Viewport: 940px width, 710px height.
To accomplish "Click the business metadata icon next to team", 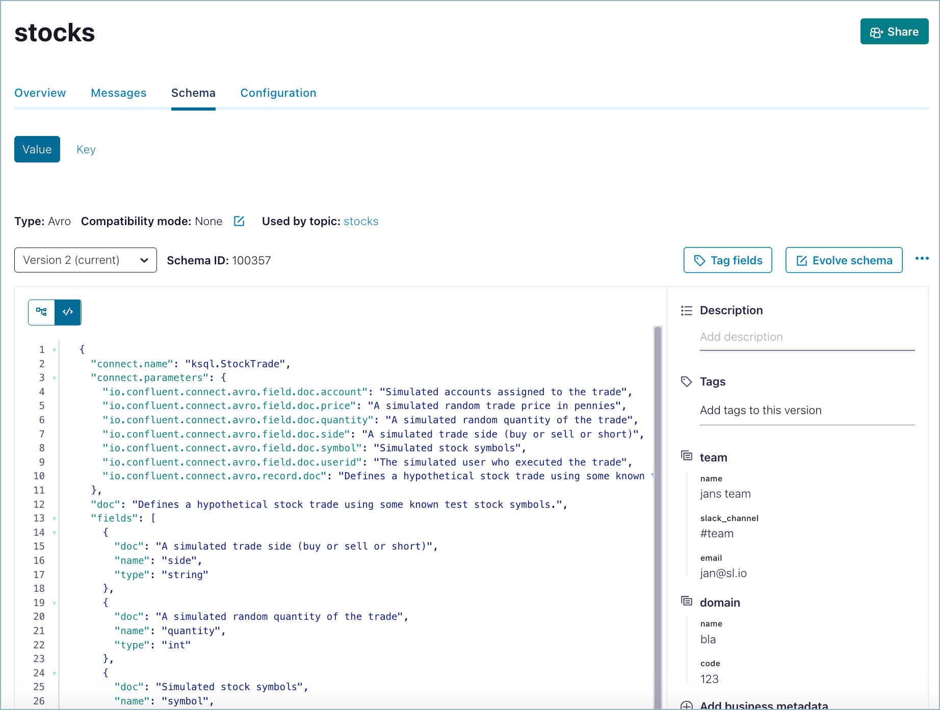I will coord(687,455).
